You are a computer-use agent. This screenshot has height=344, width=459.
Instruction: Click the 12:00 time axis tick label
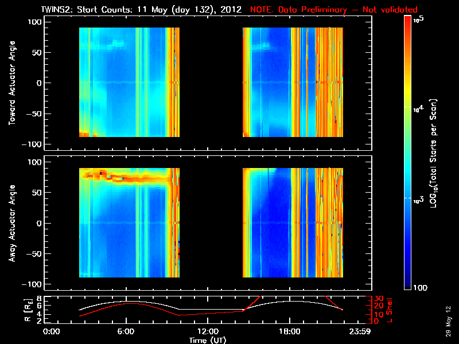click(208, 331)
